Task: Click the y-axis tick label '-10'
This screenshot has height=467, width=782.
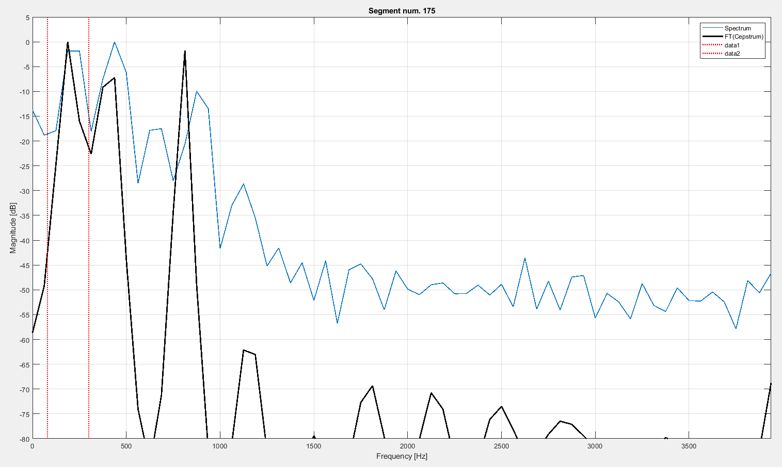Action: 25,92
